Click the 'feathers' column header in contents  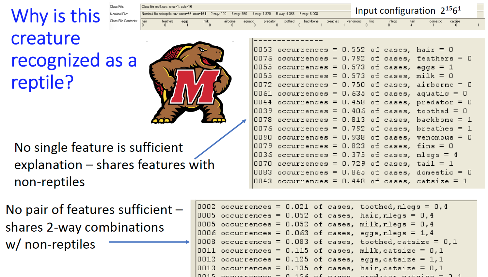point(167,21)
